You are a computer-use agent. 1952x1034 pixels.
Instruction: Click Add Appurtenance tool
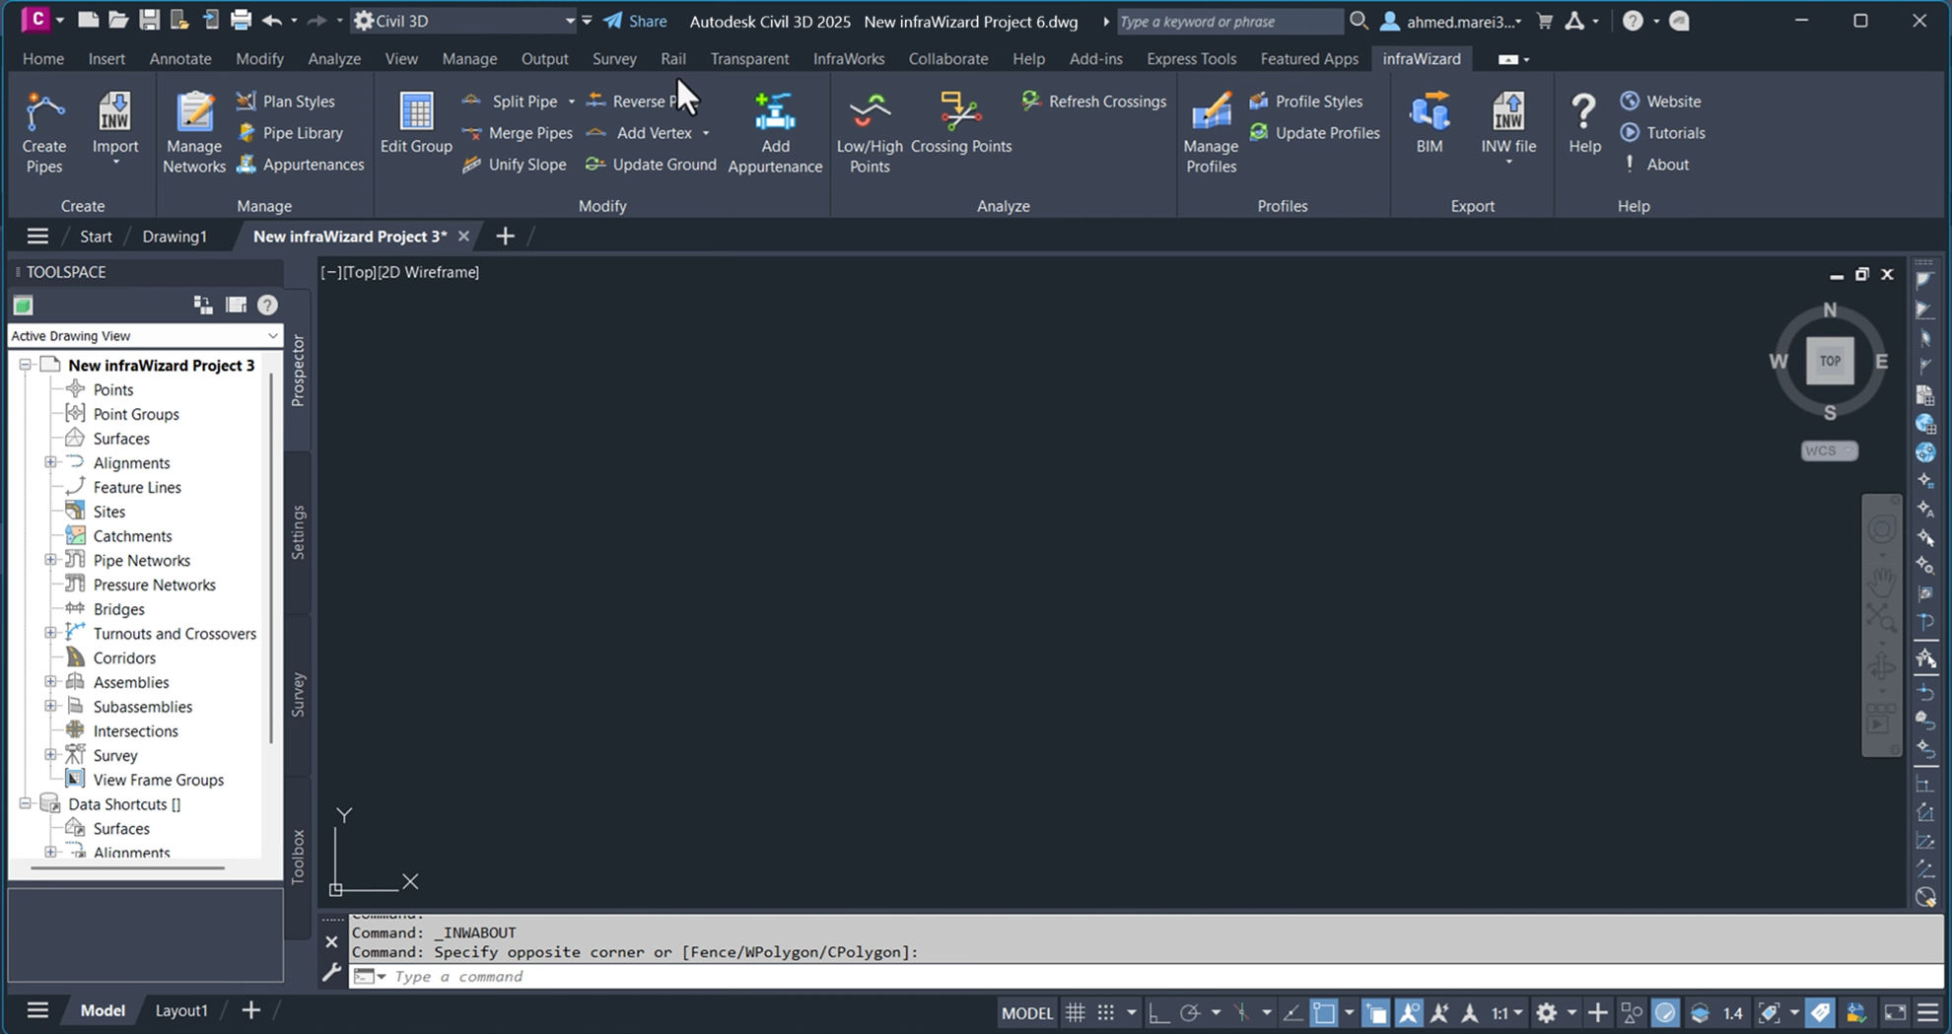(775, 133)
